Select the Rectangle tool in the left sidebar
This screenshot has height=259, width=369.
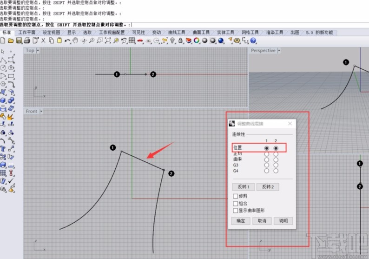(x=11, y=76)
